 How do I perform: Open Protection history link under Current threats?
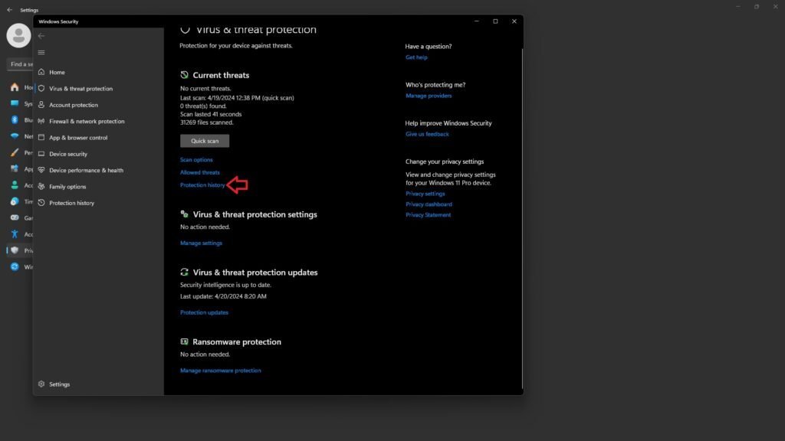[x=202, y=185]
